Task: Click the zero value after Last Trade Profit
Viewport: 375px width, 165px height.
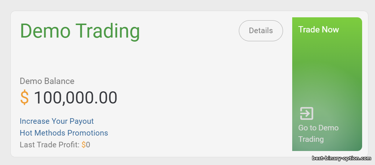Action: click(88, 145)
